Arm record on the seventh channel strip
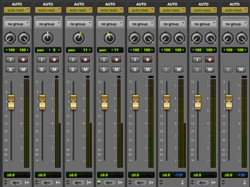The width and height of the screenshot is (250, 187). 210,60
